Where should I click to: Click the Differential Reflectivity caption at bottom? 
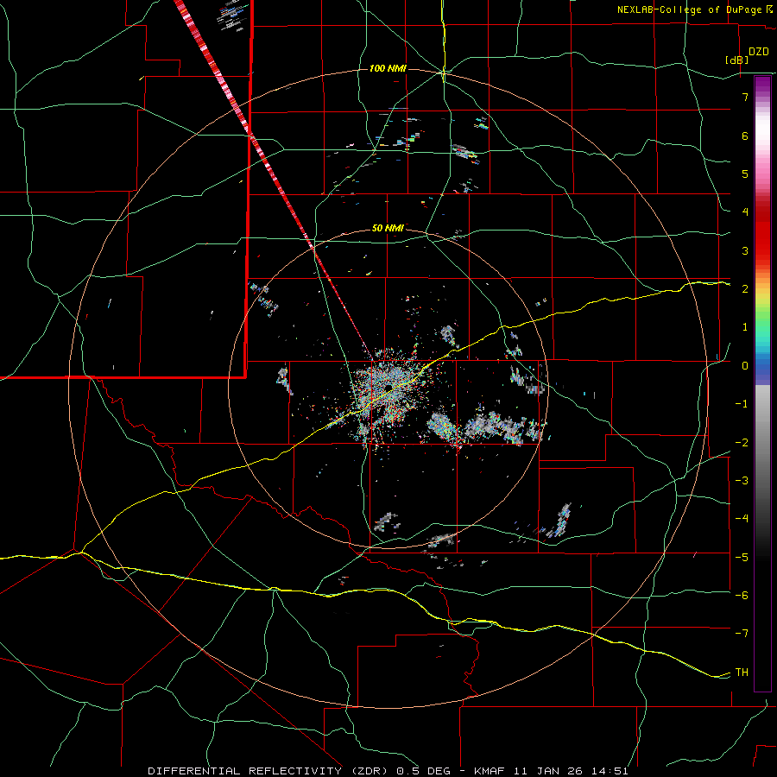point(388,771)
